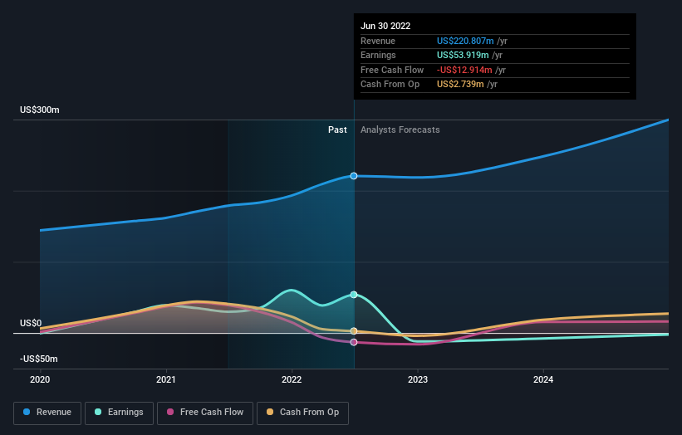Click Revenue value US$220.807m in tooltip
Image resolution: width=682 pixels, height=435 pixels.
tap(465, 41)
